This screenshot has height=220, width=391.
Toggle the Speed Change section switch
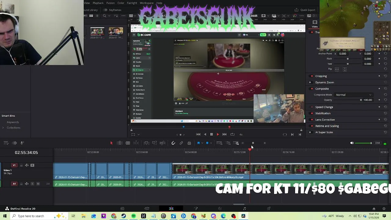312,107
